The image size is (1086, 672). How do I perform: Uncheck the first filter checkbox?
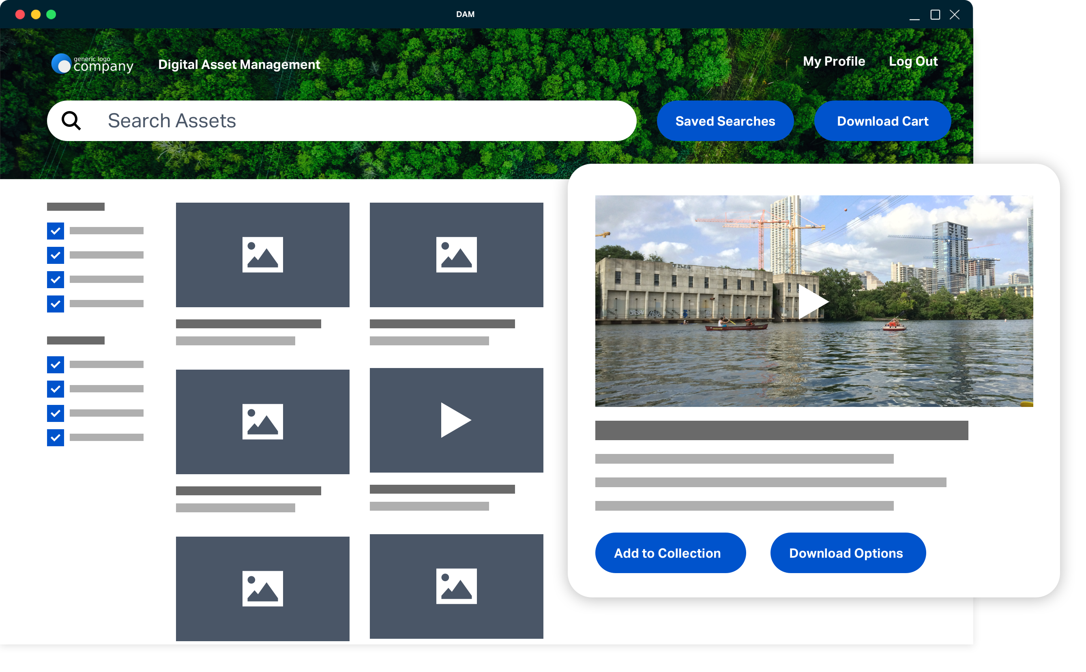[x=55, y=231]
